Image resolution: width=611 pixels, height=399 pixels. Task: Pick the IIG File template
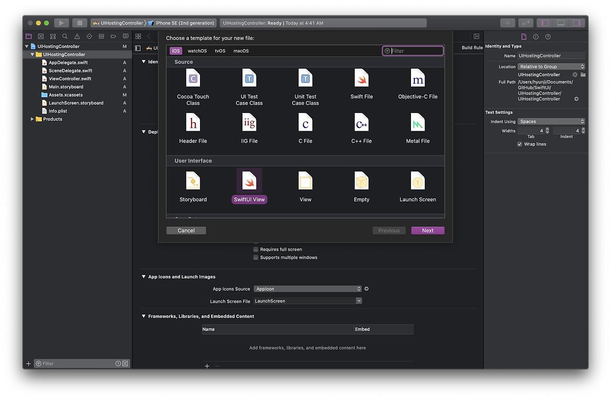pyautogui.click(x=249, y=128)
